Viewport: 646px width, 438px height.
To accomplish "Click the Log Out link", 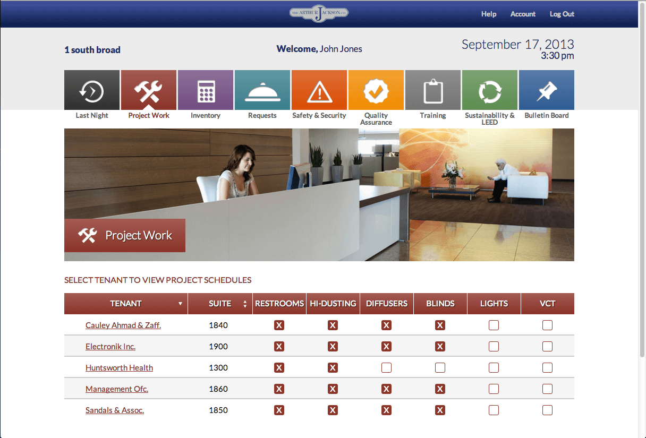I will [x=562, y=14].
